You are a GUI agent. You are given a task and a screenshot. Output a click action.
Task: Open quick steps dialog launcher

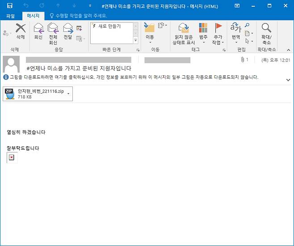click(x=138, y=50)
